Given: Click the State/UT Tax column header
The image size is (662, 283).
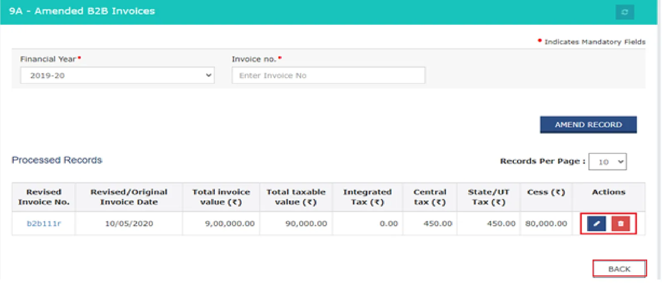Looking at the screenshot, I should [489, 197].
